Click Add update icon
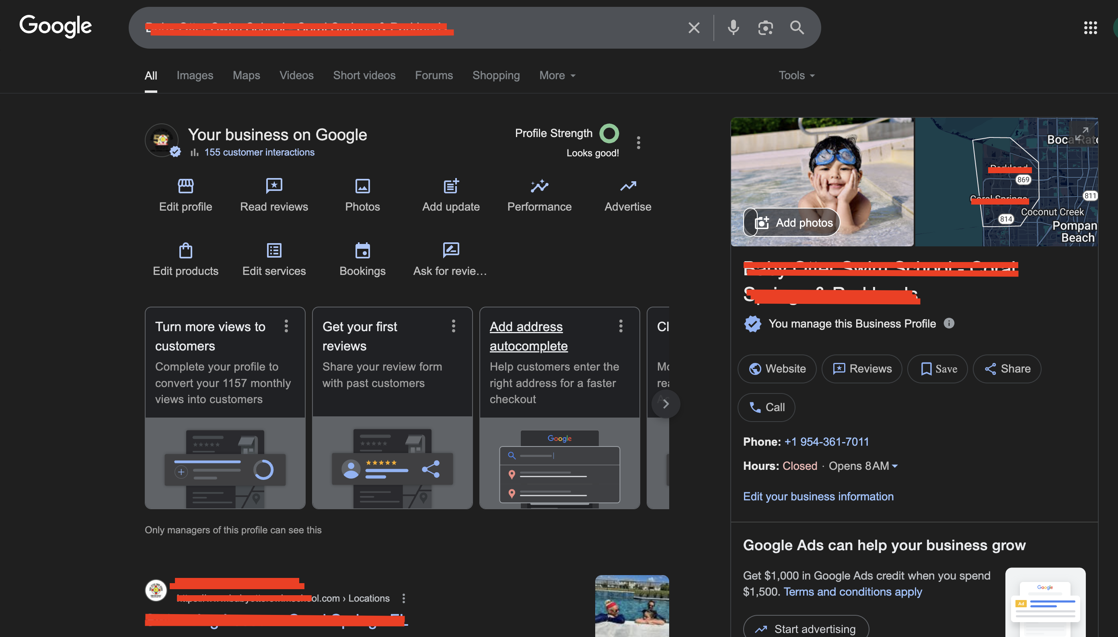This screenshot has height=637, width=1118. [451, 186]
